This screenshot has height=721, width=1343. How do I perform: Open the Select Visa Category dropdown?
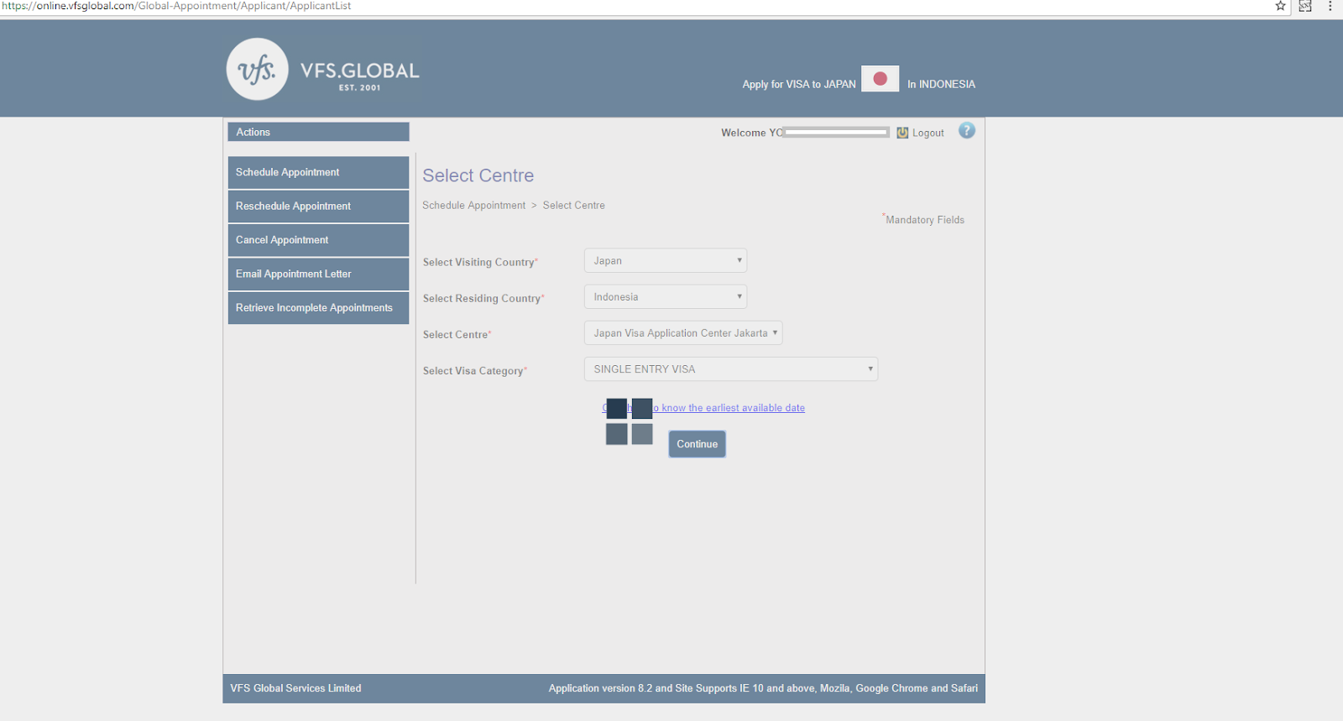click(731, 369)
